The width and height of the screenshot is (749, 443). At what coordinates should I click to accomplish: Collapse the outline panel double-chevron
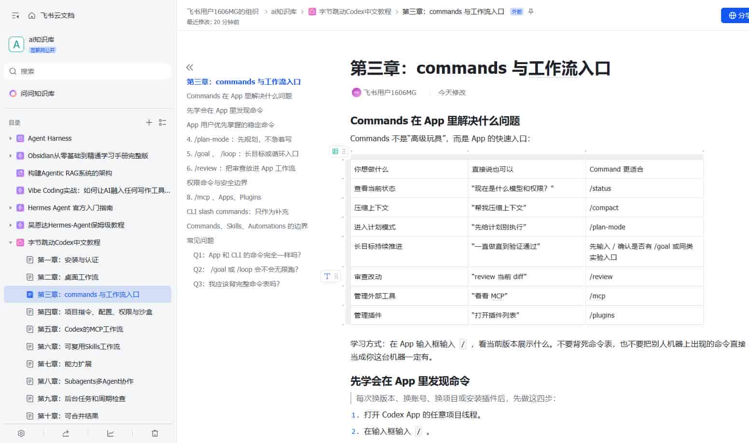point(190,67)
